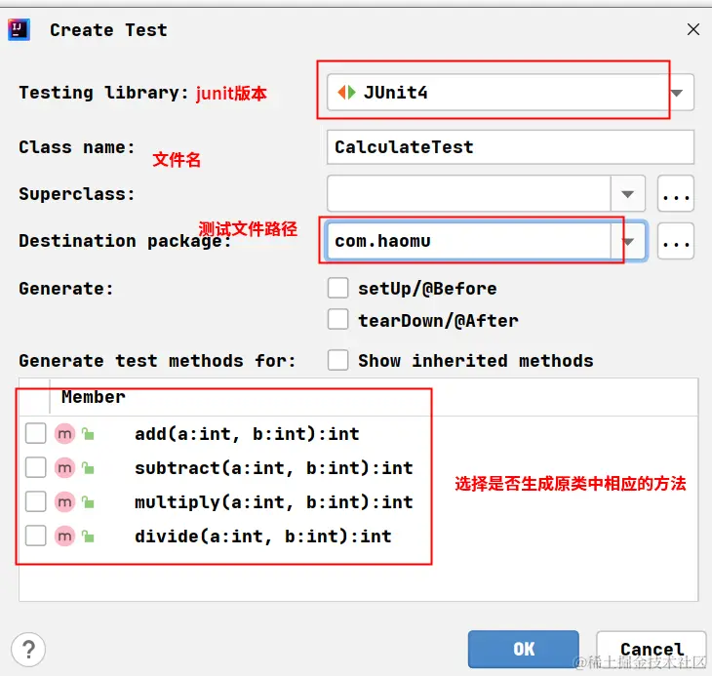Click the method icon for add
The image size is (712, 676).
[64, 434]
